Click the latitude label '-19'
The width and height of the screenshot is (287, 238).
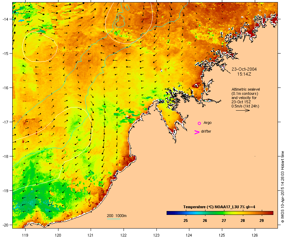pos(5,191)
